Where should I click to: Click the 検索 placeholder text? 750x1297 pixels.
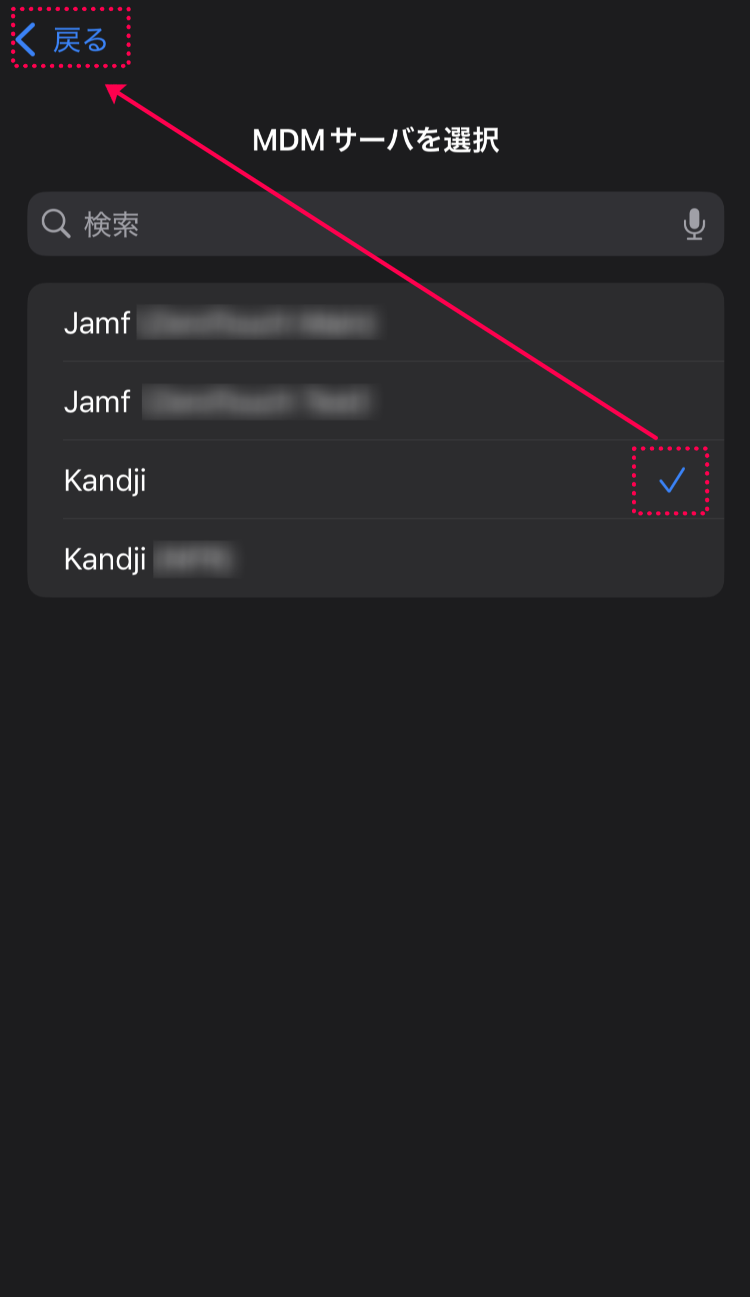pos(111,224)
